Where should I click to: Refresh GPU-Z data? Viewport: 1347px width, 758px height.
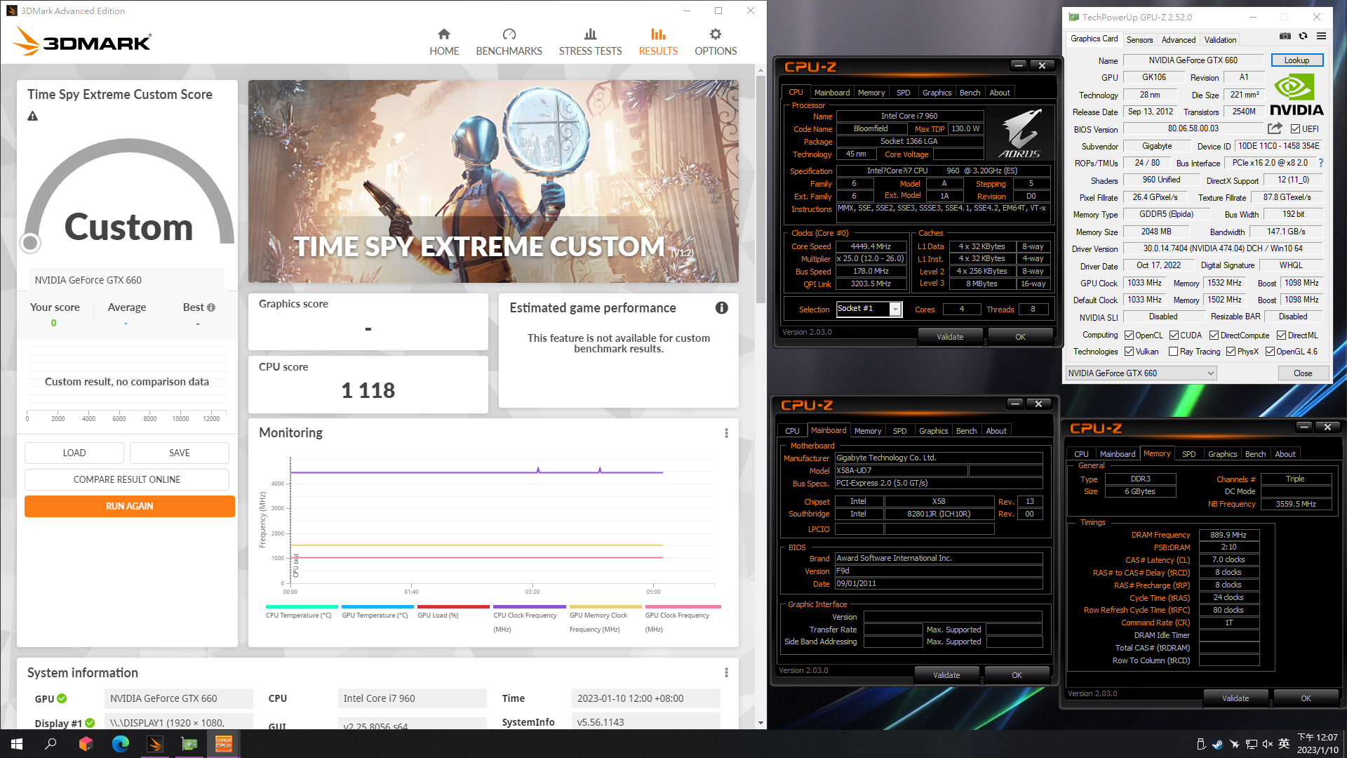(1303, 36)
